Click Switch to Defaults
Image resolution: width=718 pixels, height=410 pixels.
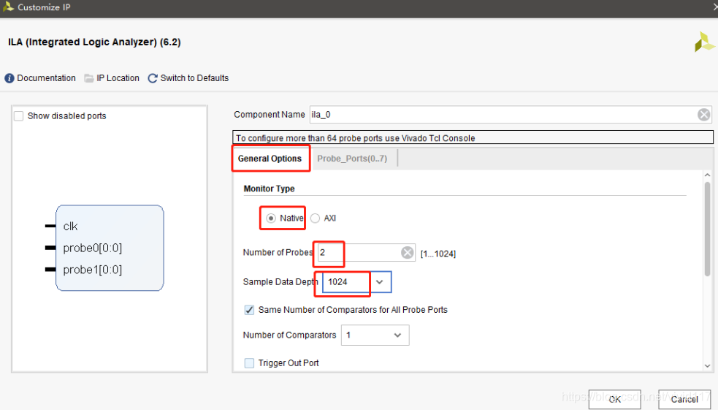[194, 78]
